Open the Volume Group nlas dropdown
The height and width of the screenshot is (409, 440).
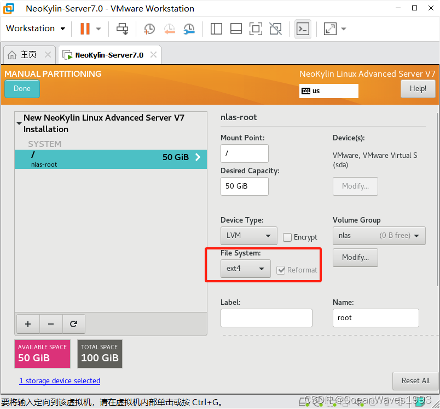point(379,236)
